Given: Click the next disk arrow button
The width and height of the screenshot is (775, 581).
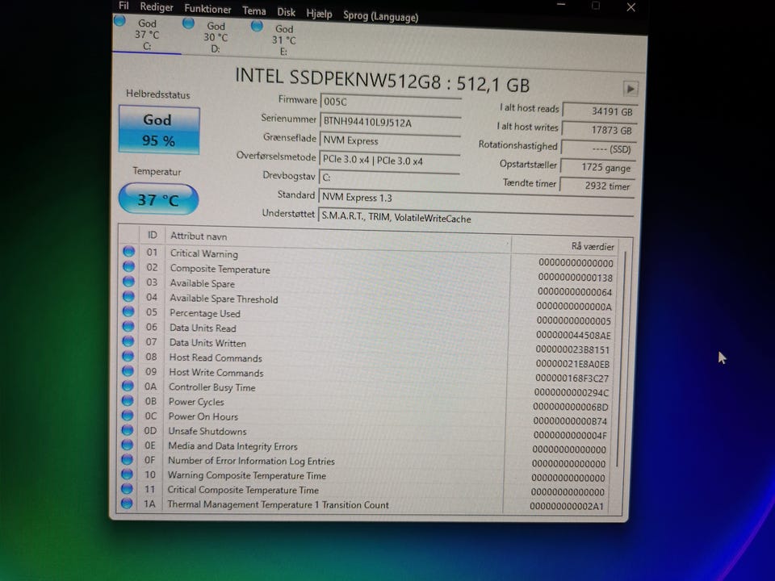Looking at the screenshot, I should coord(630,89).
